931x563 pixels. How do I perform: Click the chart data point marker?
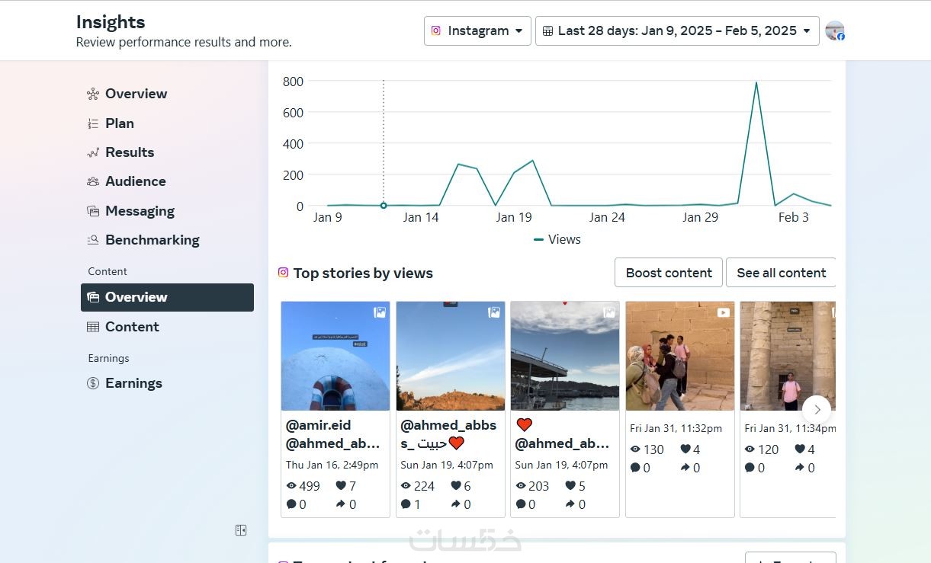coord(384,206)
